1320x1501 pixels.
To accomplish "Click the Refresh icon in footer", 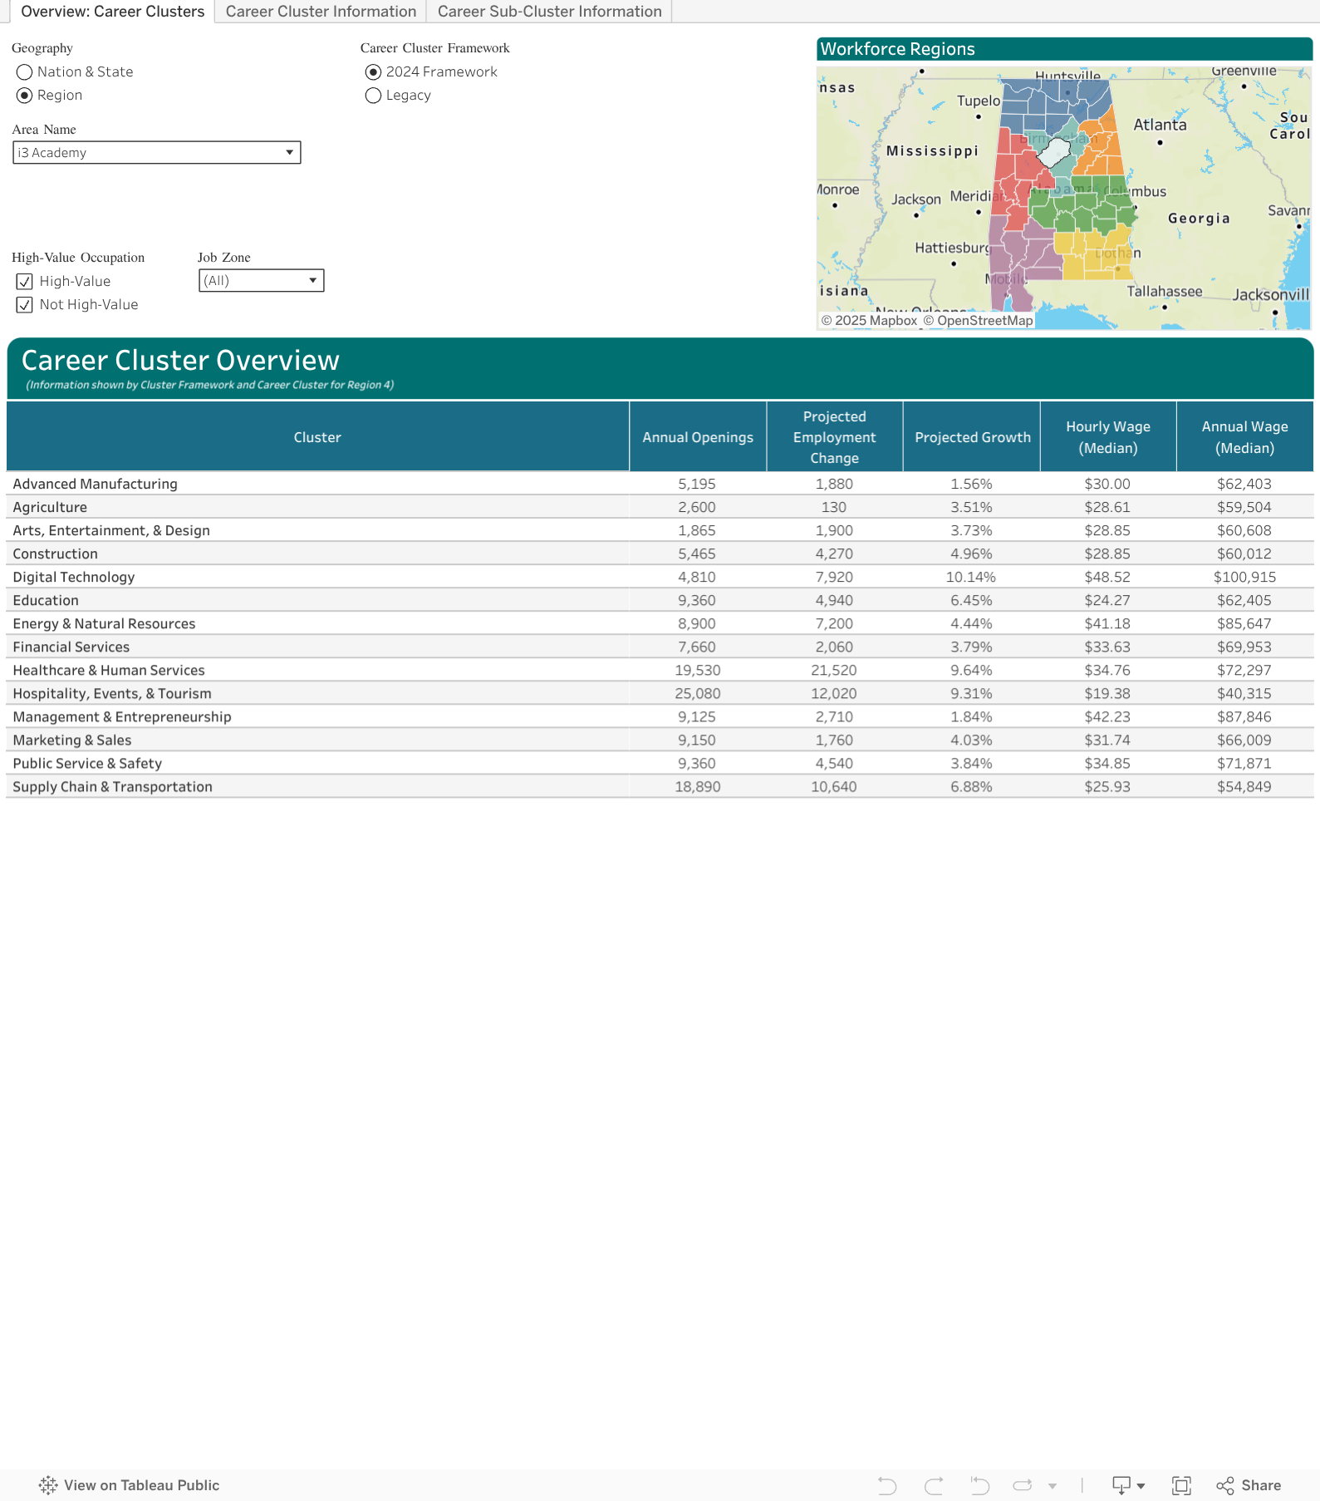I will point(1023,1485).
